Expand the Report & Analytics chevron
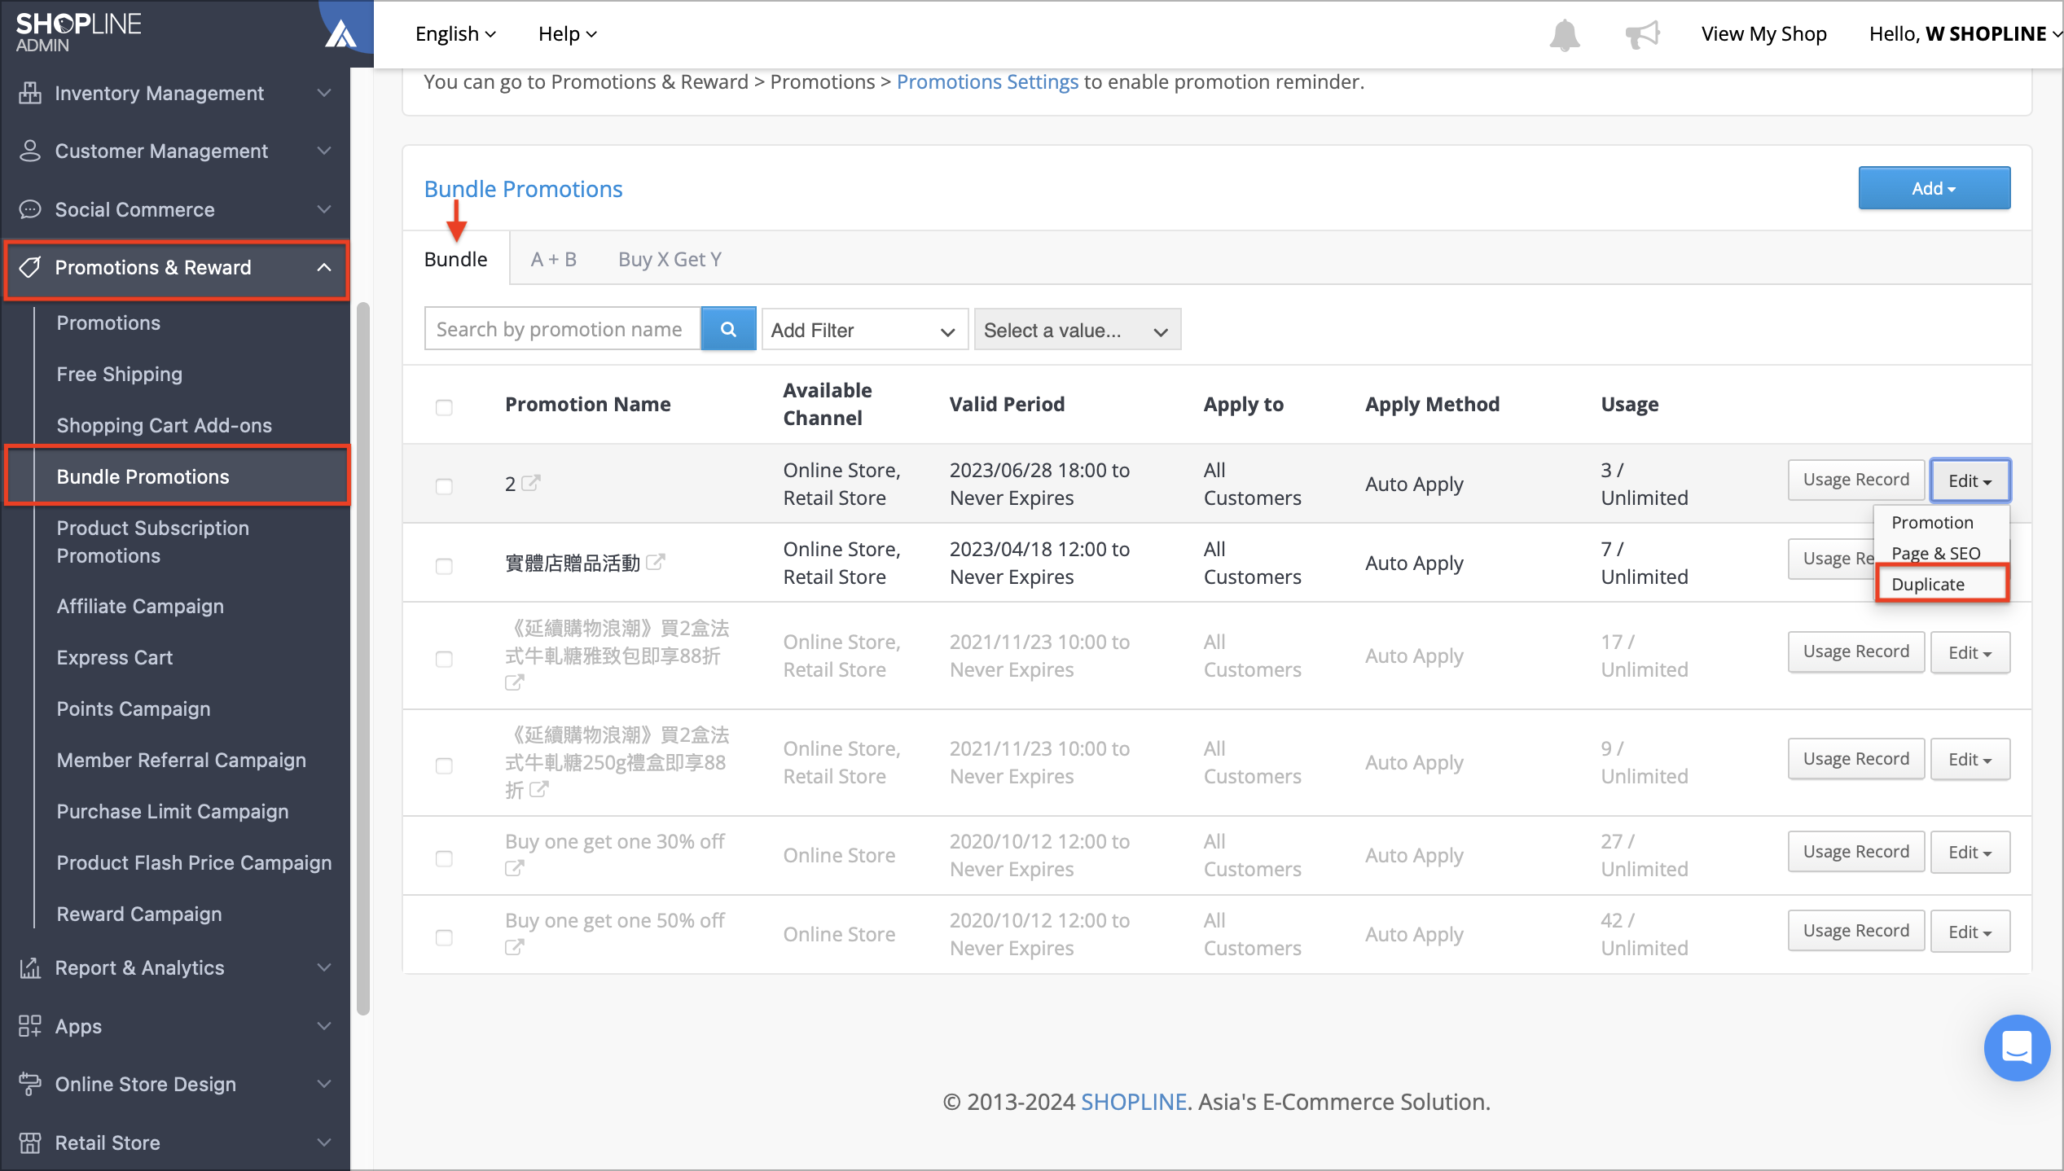This screenshot has height=1171, width=2064. pyautogui.click(x=324, y=967)
